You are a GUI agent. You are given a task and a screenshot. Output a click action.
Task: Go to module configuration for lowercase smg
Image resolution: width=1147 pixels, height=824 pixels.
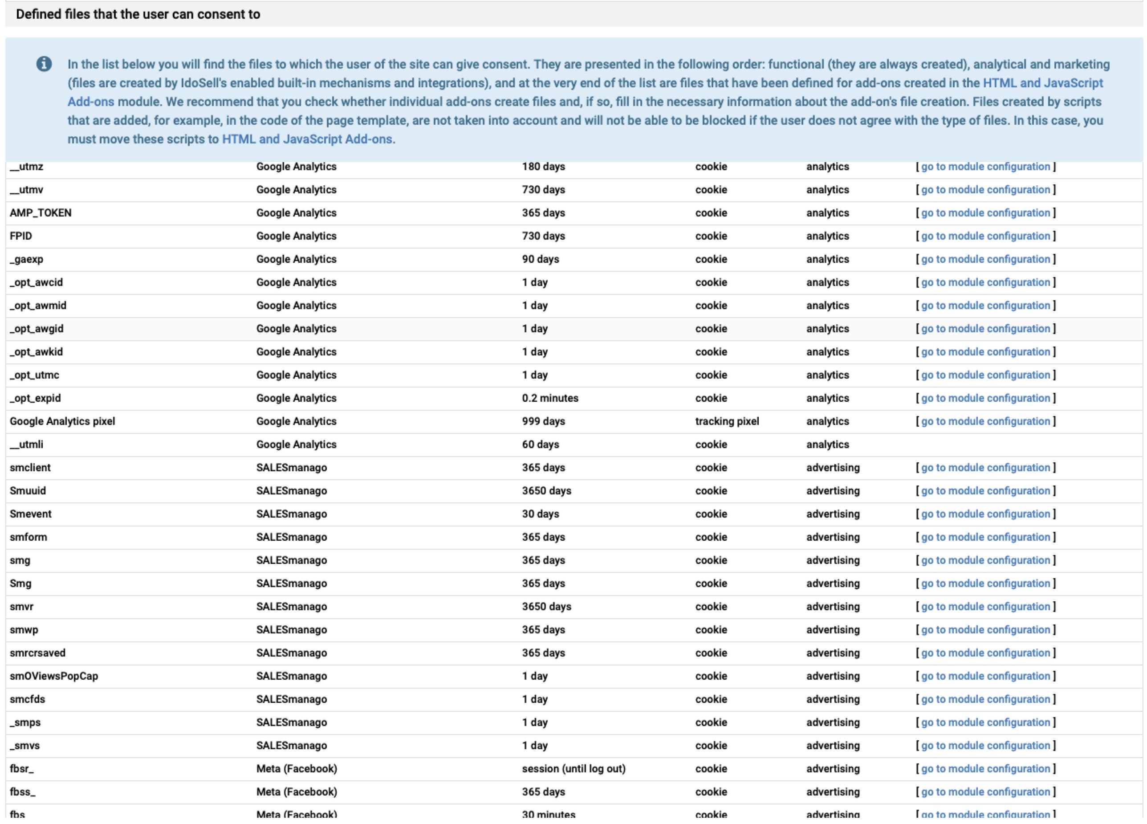[985, 560]
